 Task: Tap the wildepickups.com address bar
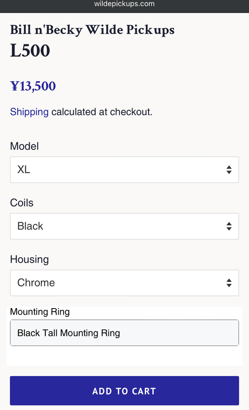pos(124,4)
